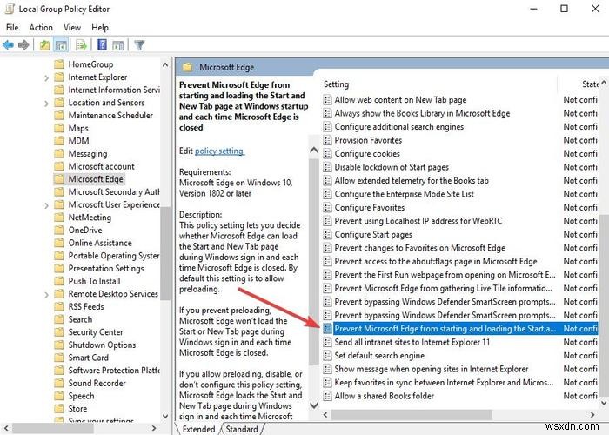Select Show message when opening sites setting
The height and width of the screenshot is (435, 609).
432,369
